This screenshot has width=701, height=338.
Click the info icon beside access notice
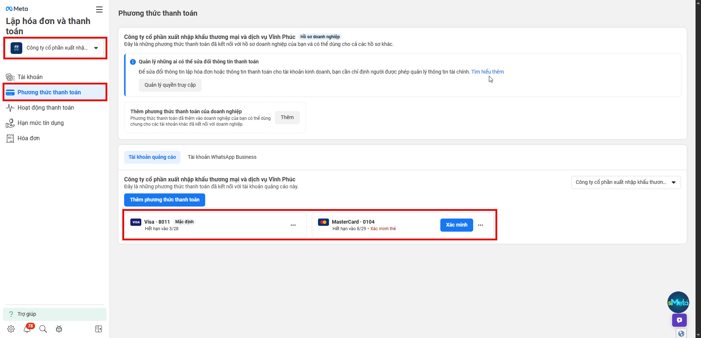tap(133, 62)
